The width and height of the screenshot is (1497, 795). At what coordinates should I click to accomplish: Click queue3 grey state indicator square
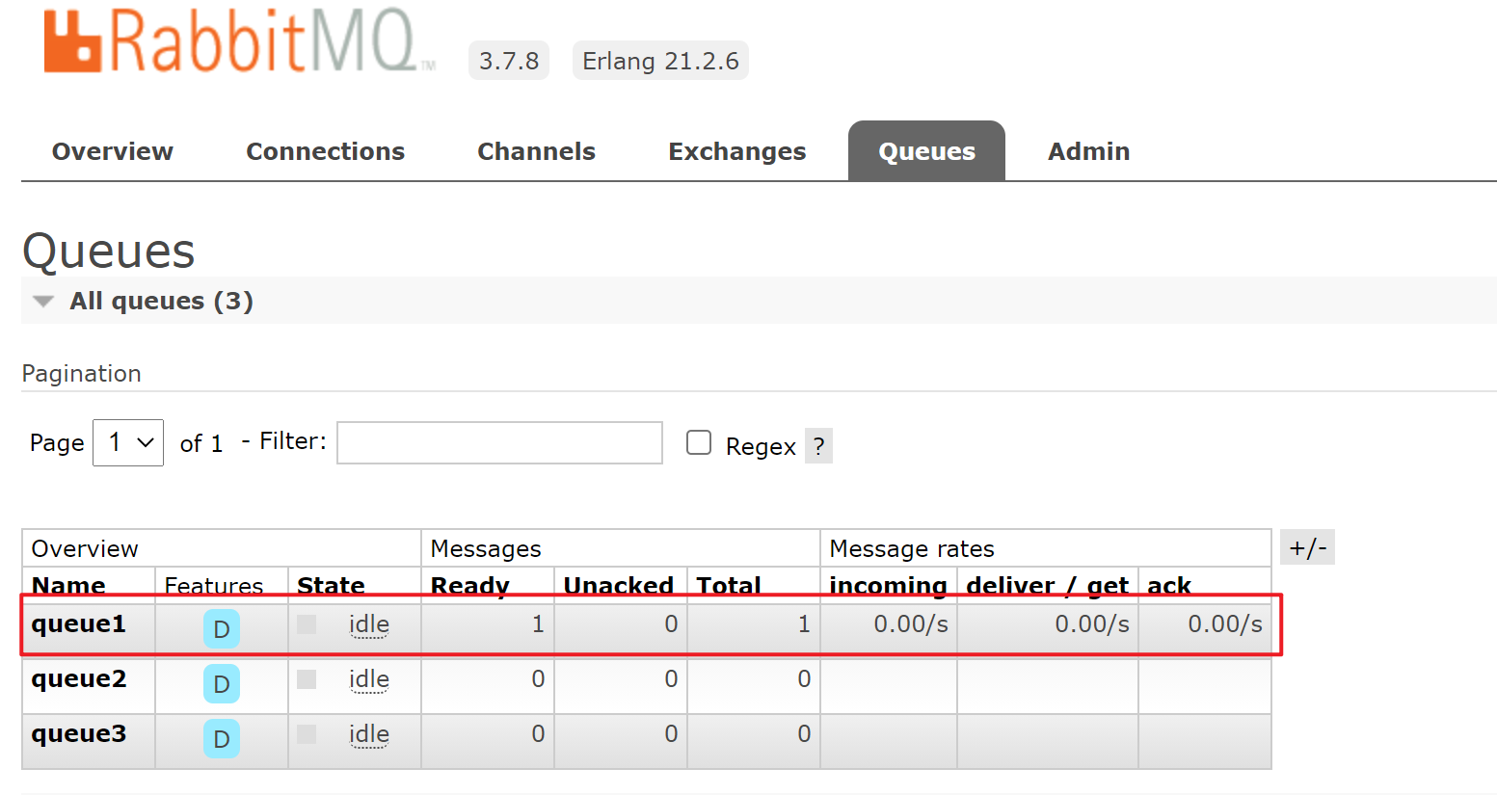307,734
